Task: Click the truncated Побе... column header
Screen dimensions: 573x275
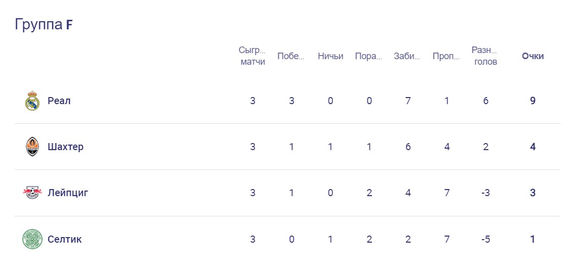Action: tap(291, 56)
